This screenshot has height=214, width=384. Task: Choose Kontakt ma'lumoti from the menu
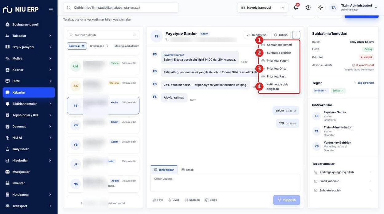[x=279, y=45]
